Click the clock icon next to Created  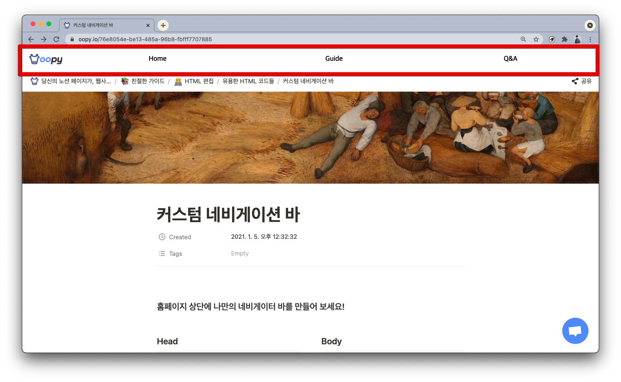[162, 237]
